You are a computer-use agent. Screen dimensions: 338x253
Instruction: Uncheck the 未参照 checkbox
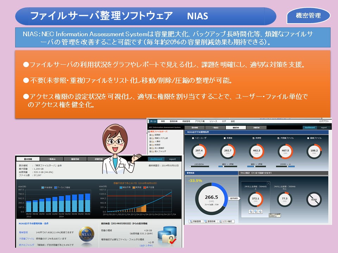(x=254, y=138)
